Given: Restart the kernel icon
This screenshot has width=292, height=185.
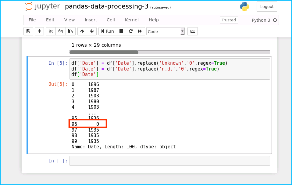Looking at the screenshot, I should (x=131, y=31).
